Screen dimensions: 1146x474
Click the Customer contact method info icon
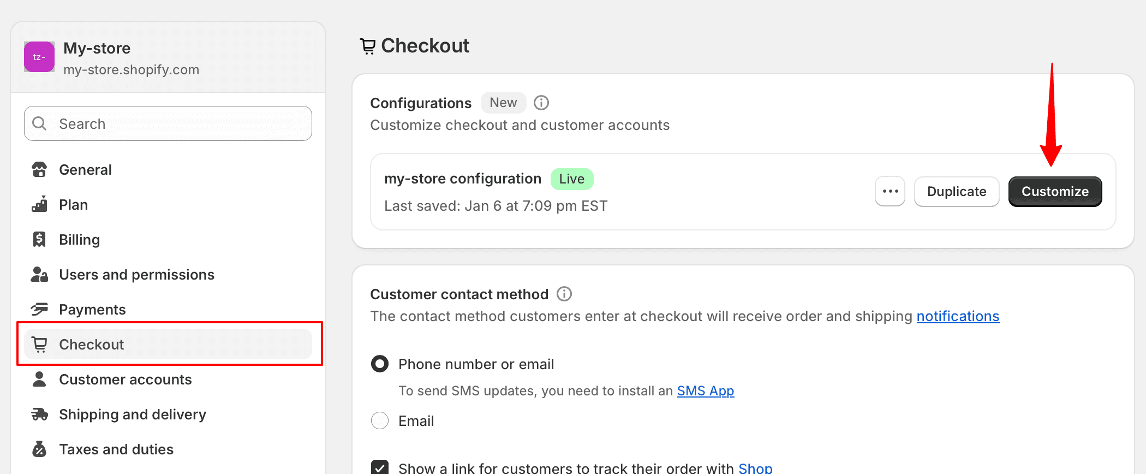564,294
